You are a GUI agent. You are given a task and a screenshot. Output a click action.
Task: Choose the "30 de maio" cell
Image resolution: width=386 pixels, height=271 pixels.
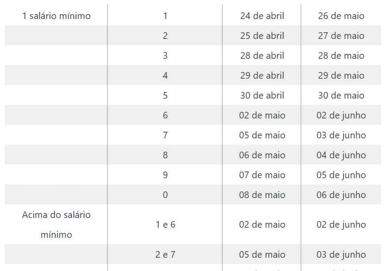[x=341, y=95]
